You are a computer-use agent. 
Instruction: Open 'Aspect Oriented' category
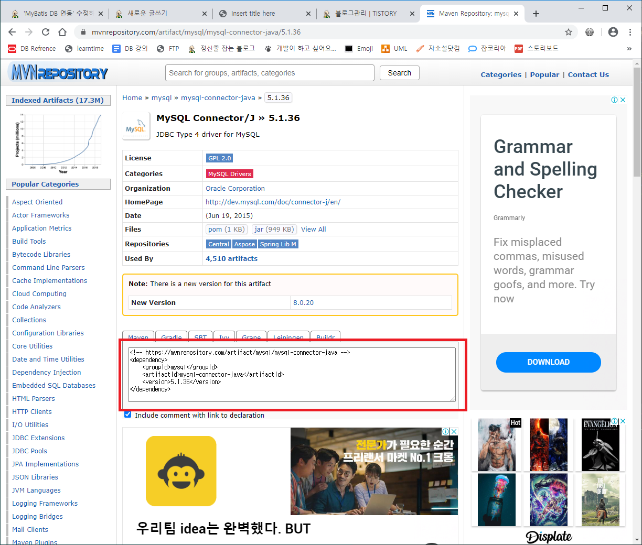point(37,202)
